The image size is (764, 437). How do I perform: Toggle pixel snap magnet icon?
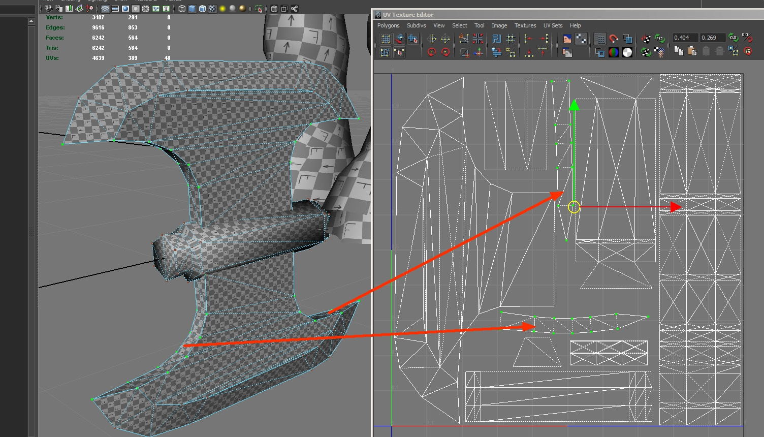click(614, 39)
